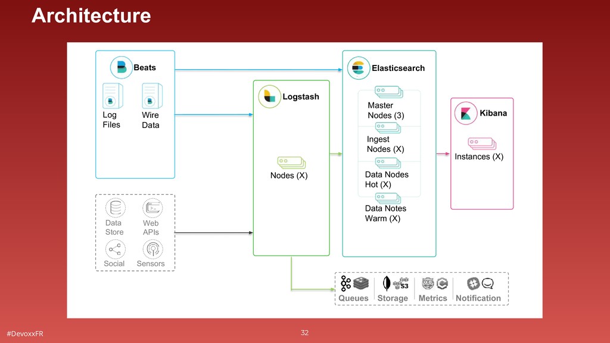Image resolution: width=610 pixels, height=343 pixels.
Task: Click the Data Store database icon
Action: point(115,208)
